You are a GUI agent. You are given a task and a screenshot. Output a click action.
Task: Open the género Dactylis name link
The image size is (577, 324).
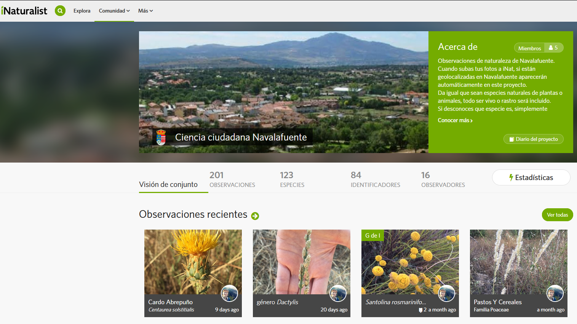click(277, 302)
